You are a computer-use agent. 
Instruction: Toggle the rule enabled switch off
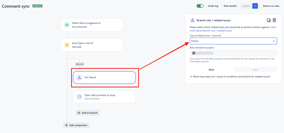pyautogui.click(x=200, y=6)
